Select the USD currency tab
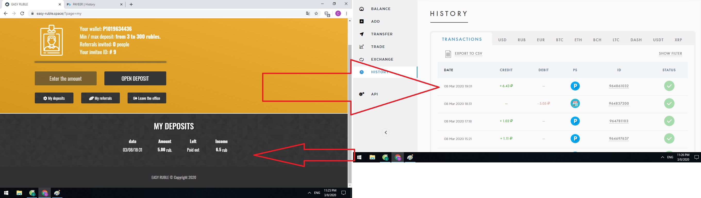The image size is (701, 198). tap(502, 40)
